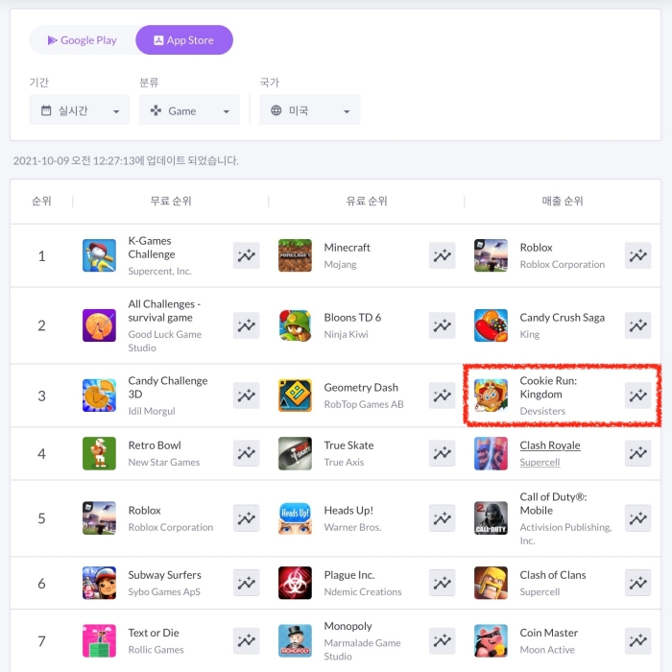Click trend chart icon for Candy Crush Saga

point(637,325)
